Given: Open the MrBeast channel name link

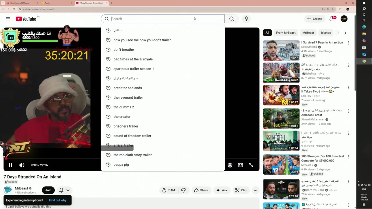Looking at the screenshot, I should tap(21, 188).
